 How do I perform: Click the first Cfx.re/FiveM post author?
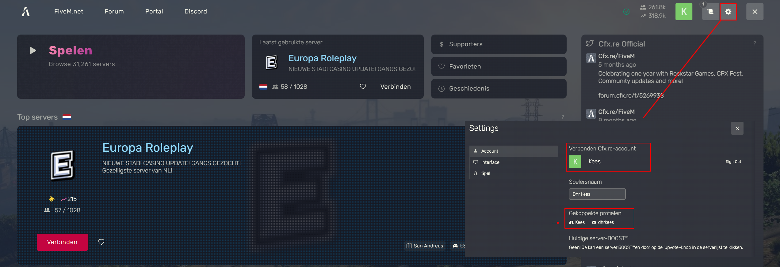pos(616,56)
